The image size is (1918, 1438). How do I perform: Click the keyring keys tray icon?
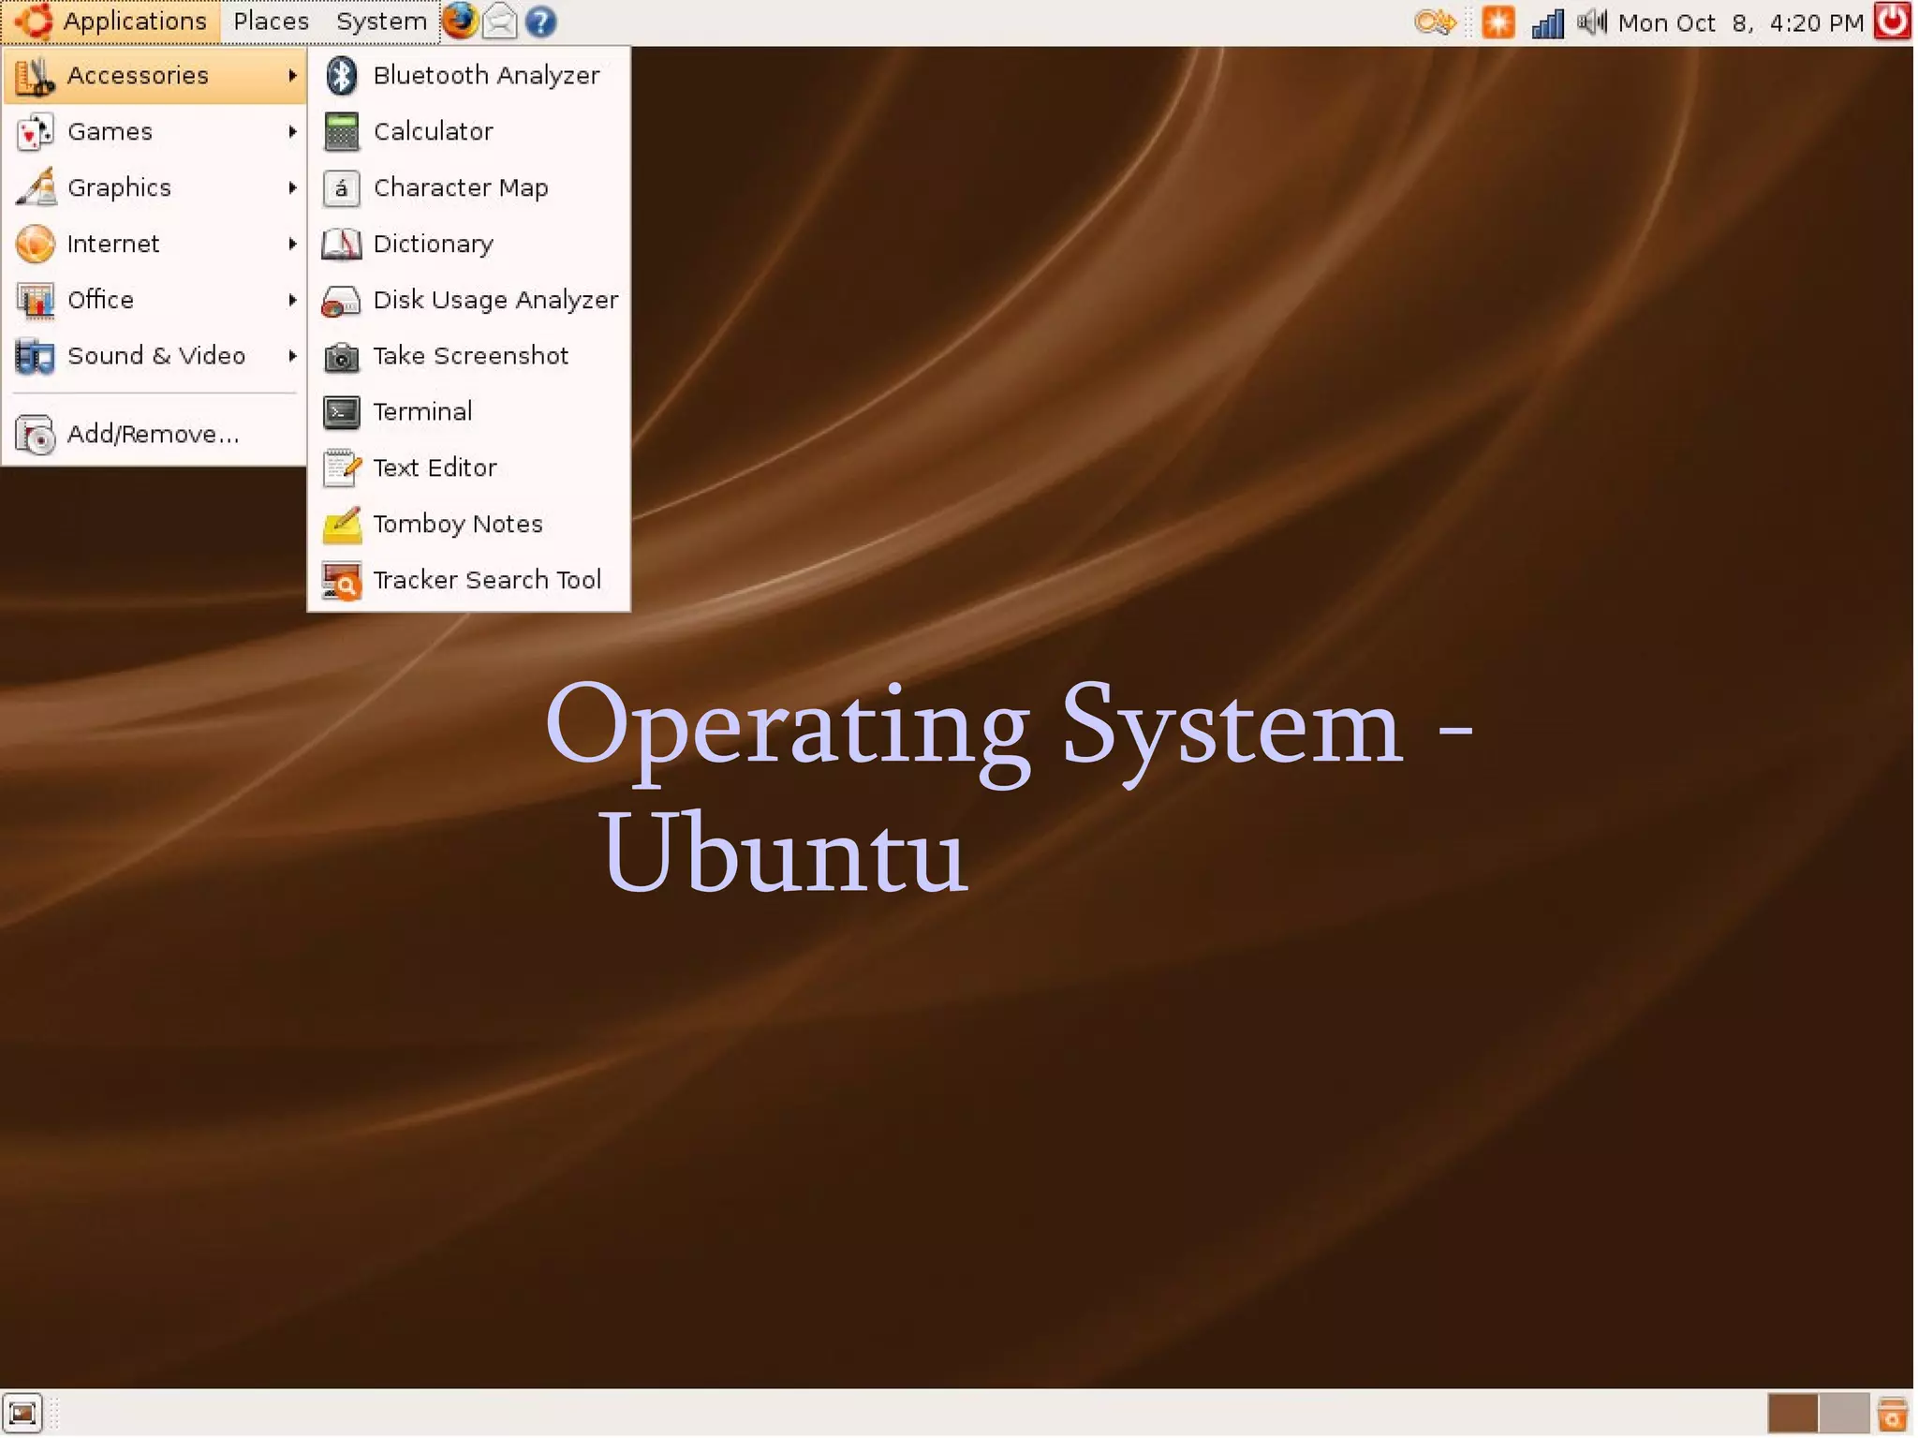click(x=1435, y=22)
